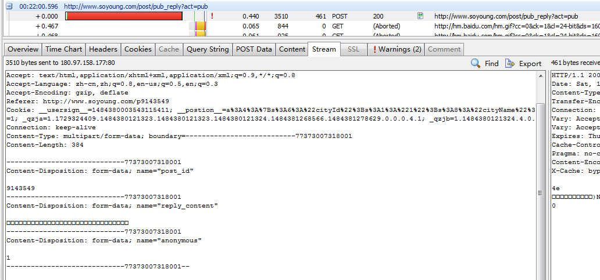
Task: Open the Content tab
Action: point(292,49)
